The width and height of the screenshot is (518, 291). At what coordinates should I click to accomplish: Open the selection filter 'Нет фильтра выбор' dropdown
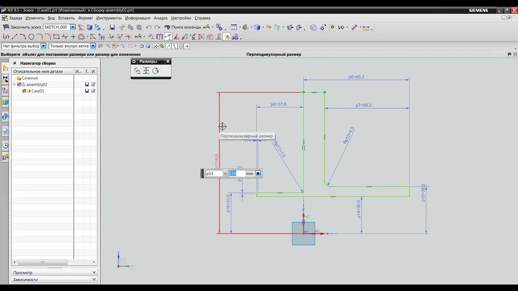point(43,46)
